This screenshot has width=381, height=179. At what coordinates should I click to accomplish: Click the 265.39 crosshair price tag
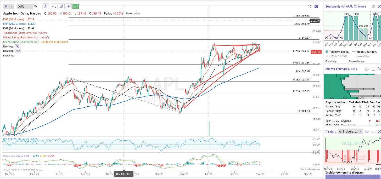pyautogui.click(x=315, y=21)
